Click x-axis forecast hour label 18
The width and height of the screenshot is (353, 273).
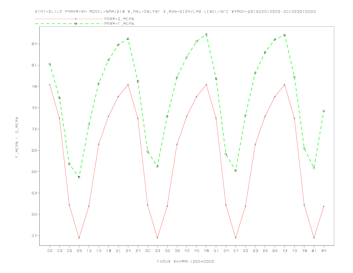tap(108, 251)
